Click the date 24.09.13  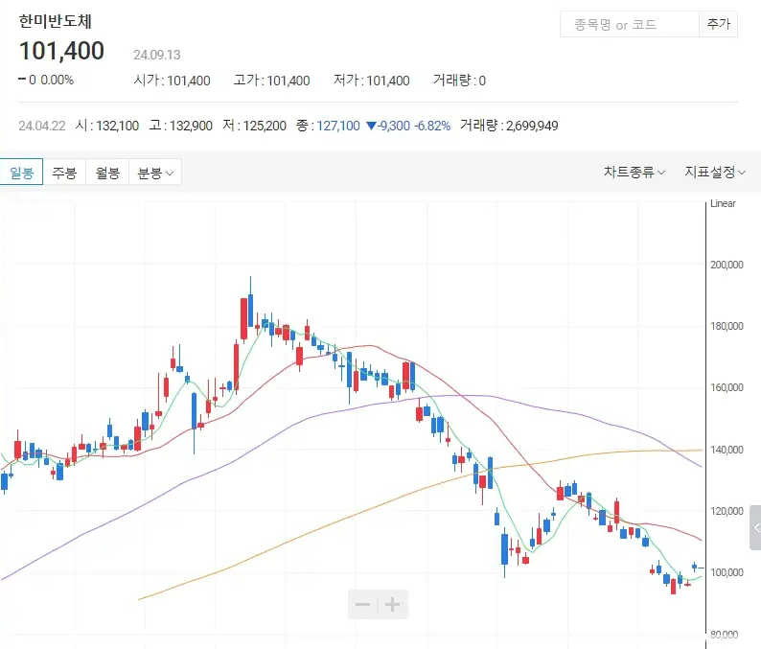(x=157, y=55)
